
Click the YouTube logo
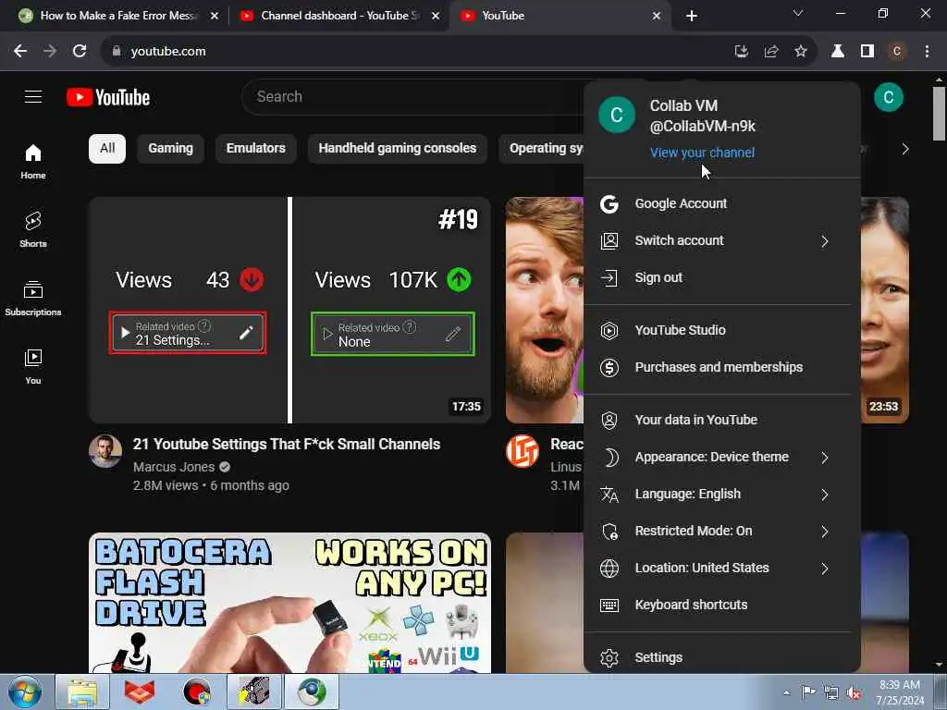coord(108,97)
